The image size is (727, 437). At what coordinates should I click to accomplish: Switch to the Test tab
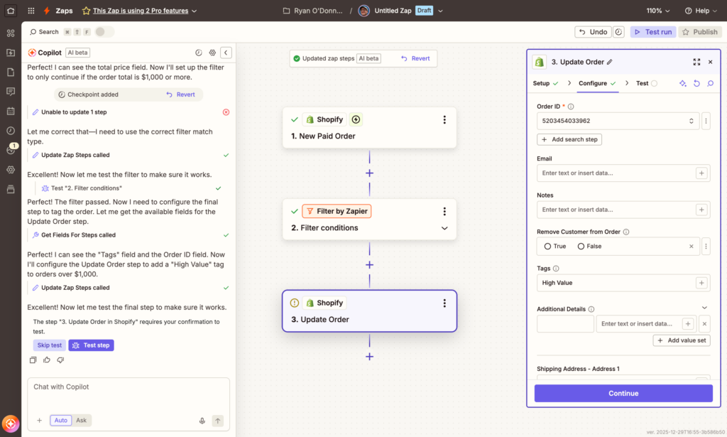646,84
